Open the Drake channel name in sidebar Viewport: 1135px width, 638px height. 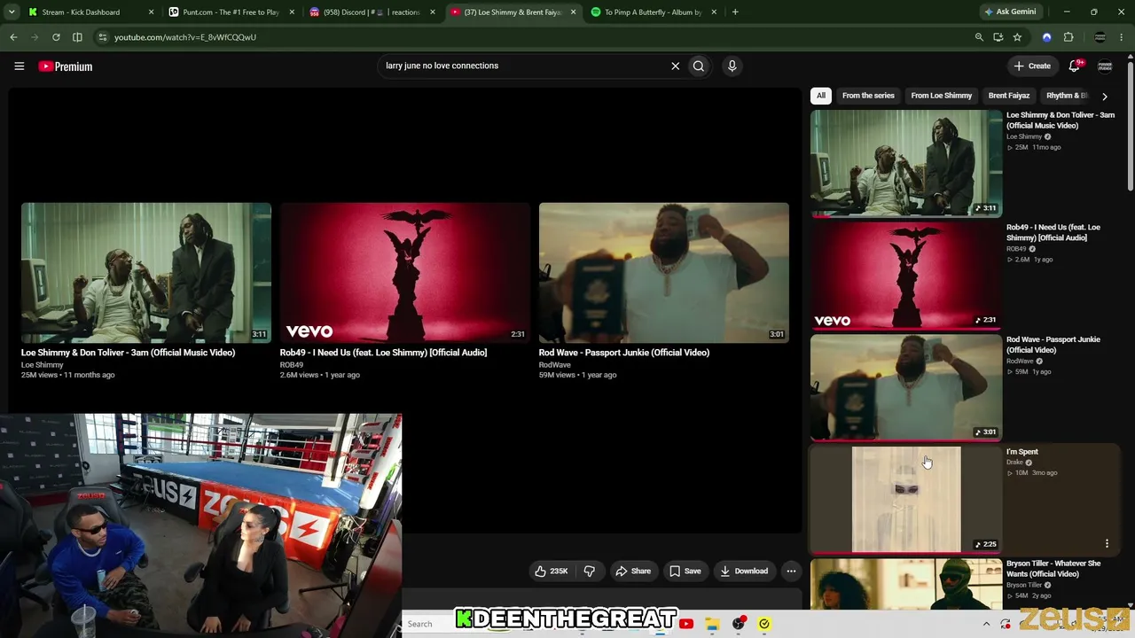(x=1014, y=463)
